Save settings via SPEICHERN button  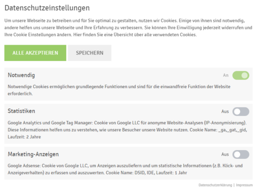tap(90, 53)
